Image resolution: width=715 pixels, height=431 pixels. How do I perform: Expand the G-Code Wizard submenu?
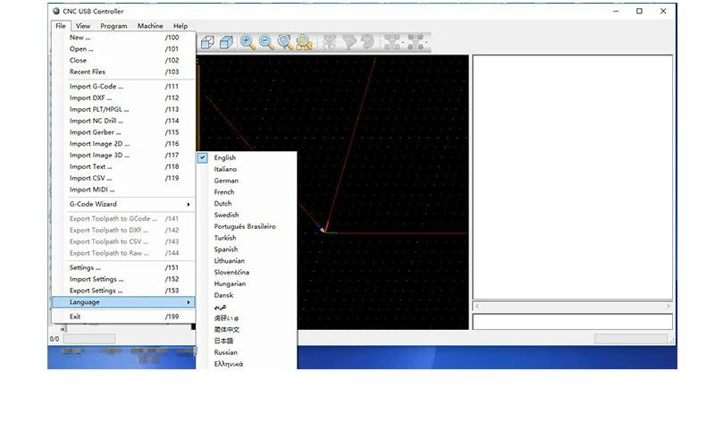pos(123,204)
